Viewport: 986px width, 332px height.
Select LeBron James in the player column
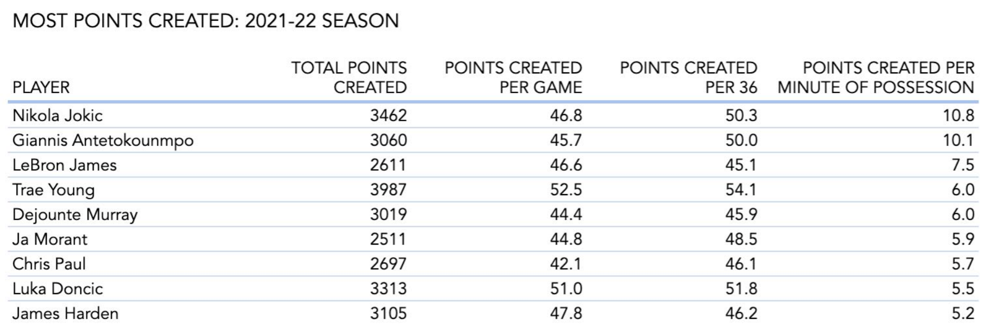(x=65, y=165)
